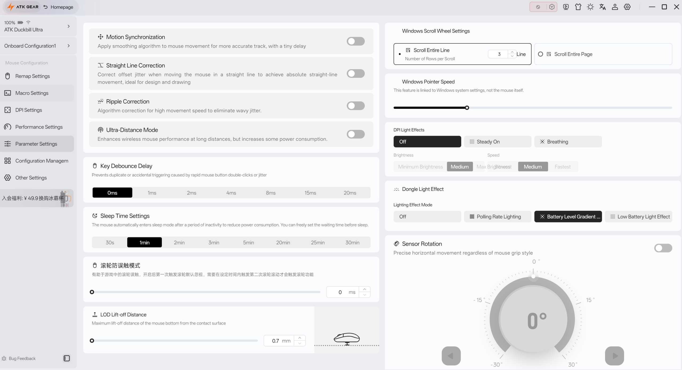682x370 pixels.
Task: Open the user account icon
Action: pos(615,7)
